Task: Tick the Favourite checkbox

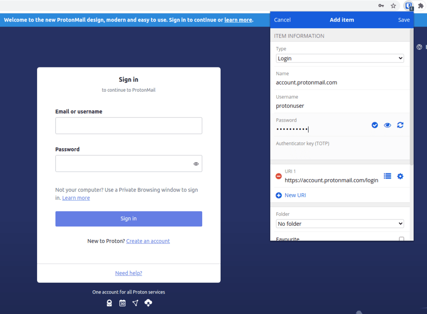Action: point(402,239)
